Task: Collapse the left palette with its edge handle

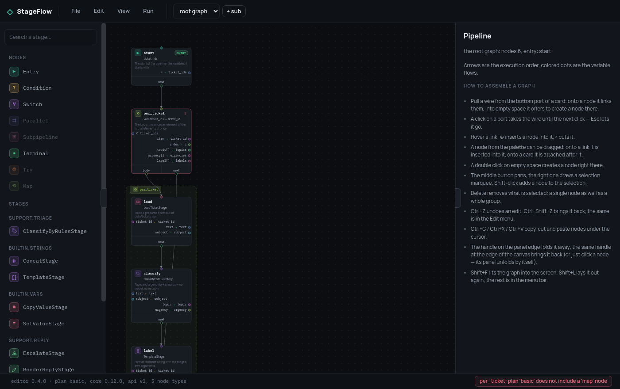Action: click(104, 198)
